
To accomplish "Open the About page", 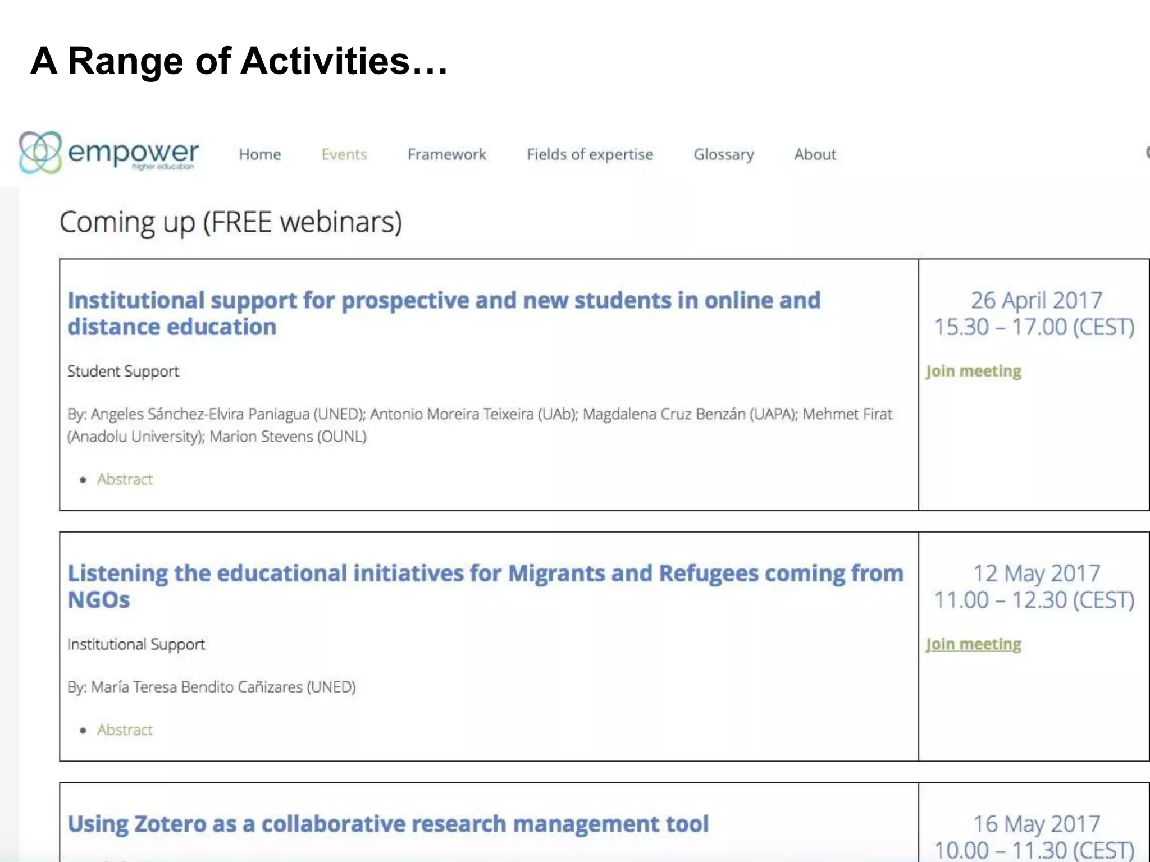I will tap(815, 154).
